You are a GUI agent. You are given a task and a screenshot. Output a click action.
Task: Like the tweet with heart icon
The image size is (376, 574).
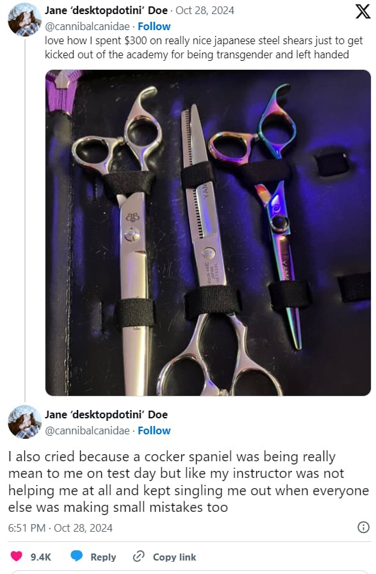point(16,556)
